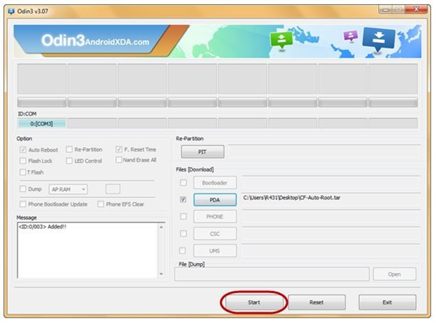
Task: Select the 0:[COM3] port slot
Action: [x=42, y=124]
